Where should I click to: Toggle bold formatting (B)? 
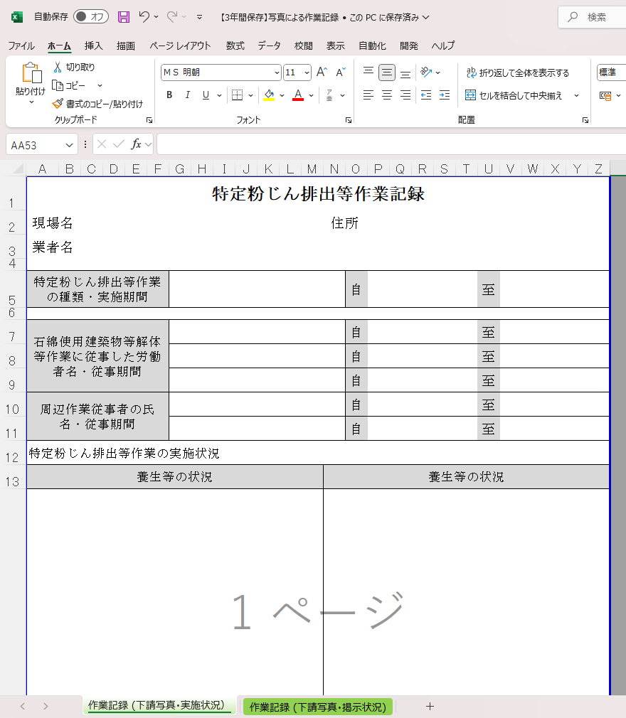click(169, 95)
